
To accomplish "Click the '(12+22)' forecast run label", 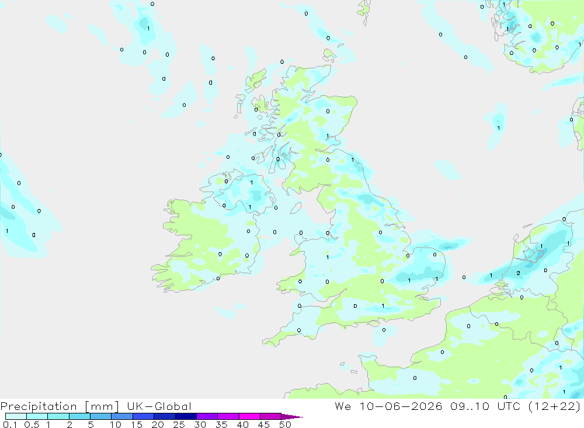I will point(555,406).
